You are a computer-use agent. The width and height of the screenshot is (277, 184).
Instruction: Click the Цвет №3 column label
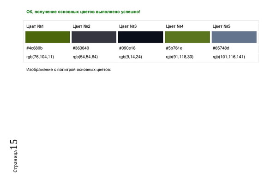point(128,26)
